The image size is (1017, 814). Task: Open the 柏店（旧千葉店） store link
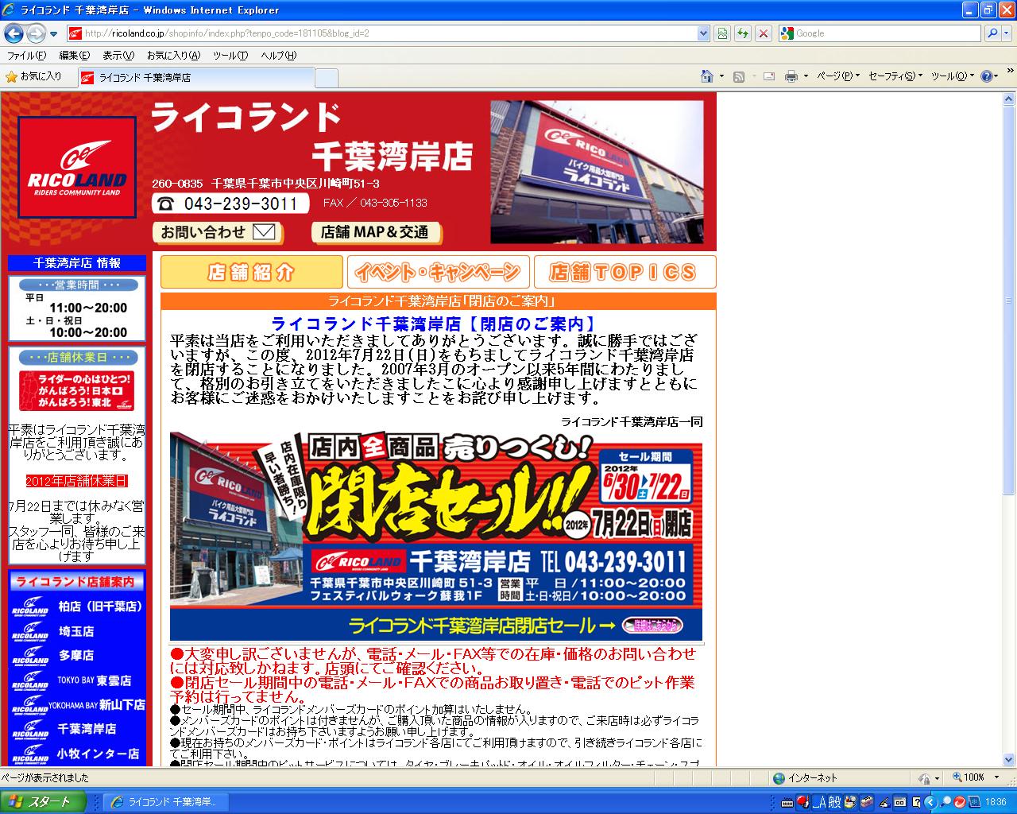tap(77, 607)
